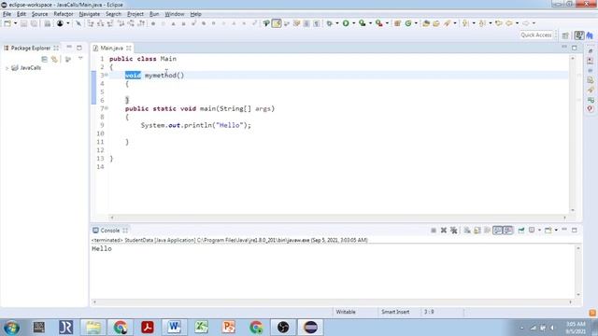Toggle Block Selection Mode toolbar icon
The image size is (598, 336).
click(x=306, y=23)
